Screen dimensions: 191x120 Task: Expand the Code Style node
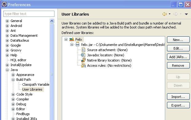[13, 94]
